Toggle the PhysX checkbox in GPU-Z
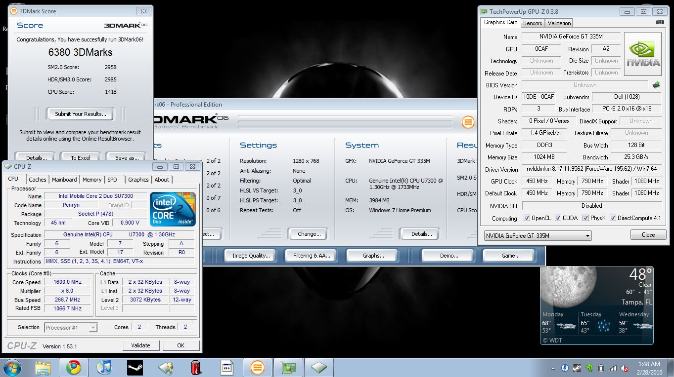Viewport: 674px width, 377px height. (x=585, y=218)
